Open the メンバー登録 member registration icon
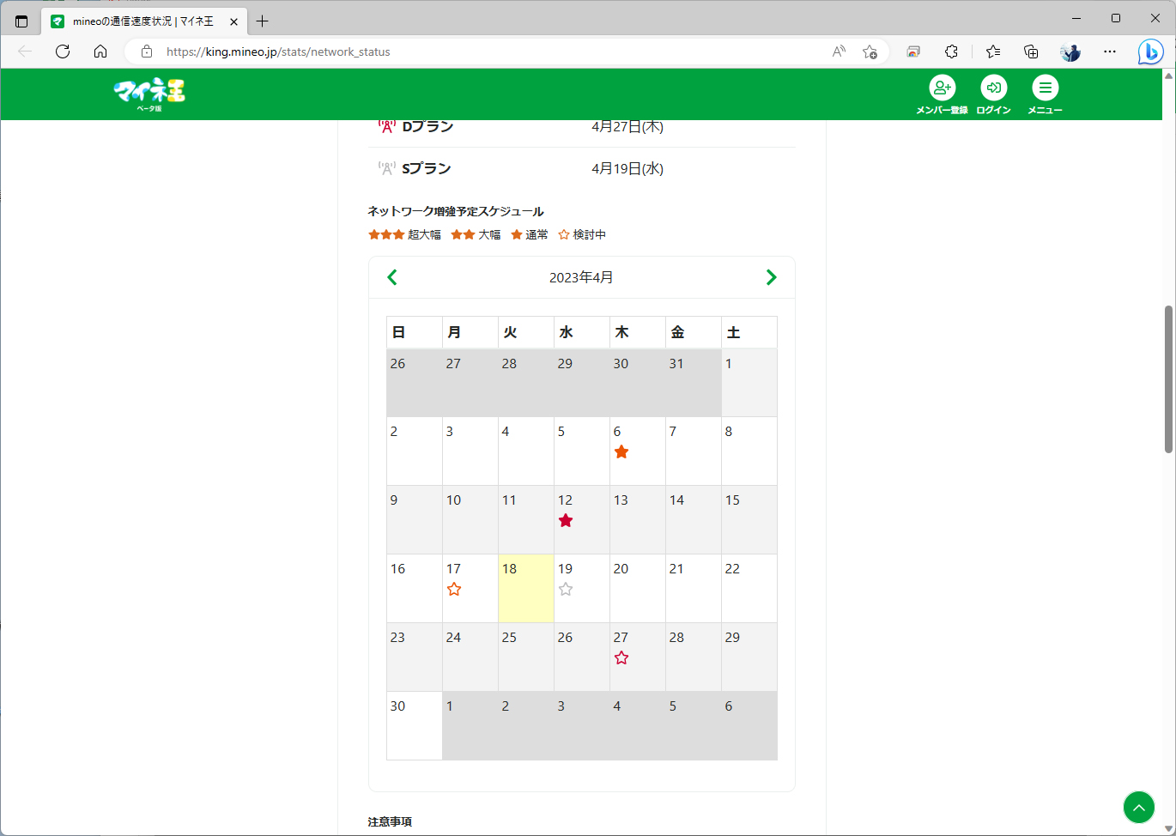The width and height of the screenshot is (1176, 836). coord(942,94)
